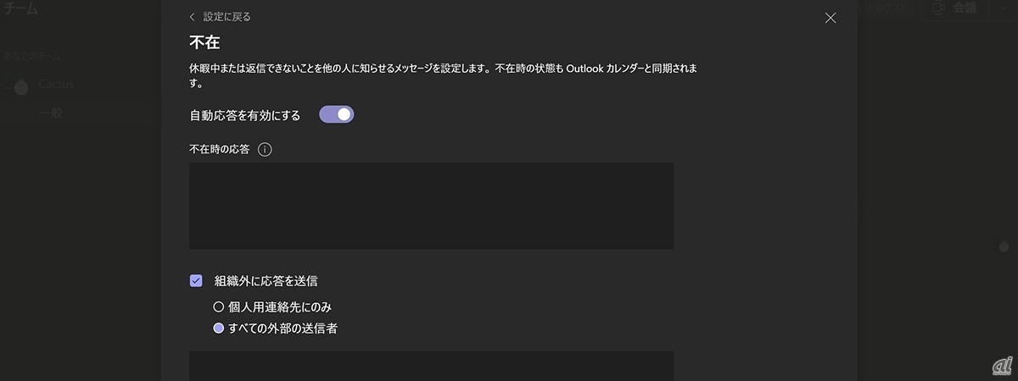Uncheck the 組織外に応答を送信 checkbox
Viewport: 1018px width, 381px height.
(196, 280)
